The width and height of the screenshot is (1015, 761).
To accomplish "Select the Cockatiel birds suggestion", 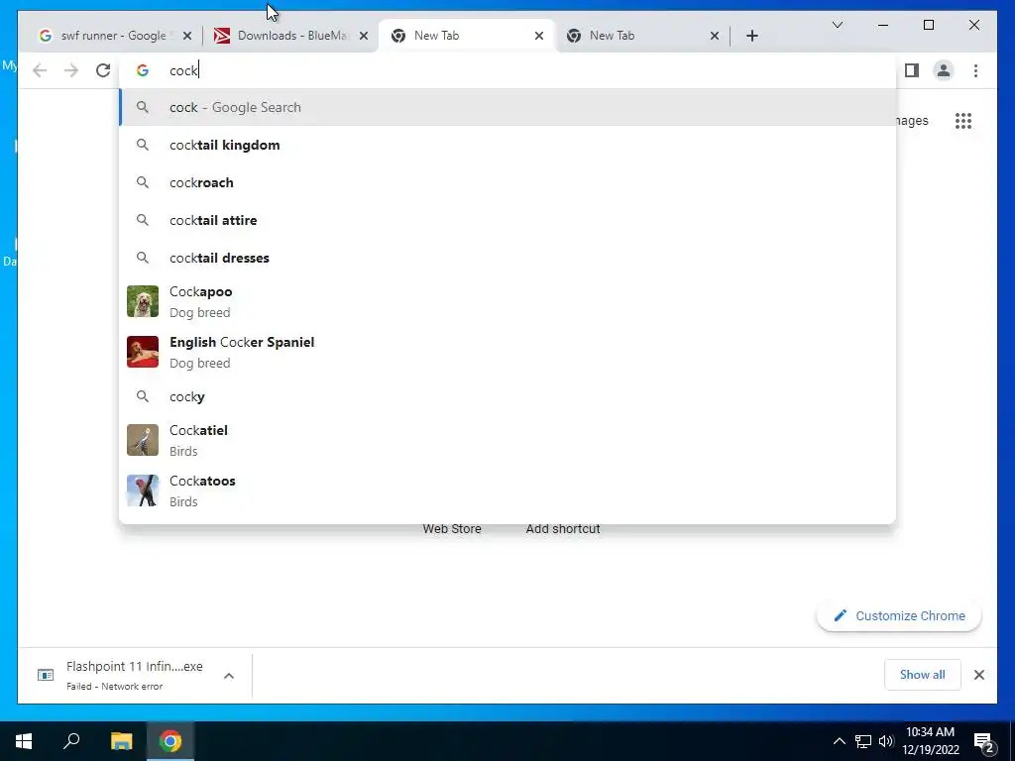I will [x=507, y=440].
